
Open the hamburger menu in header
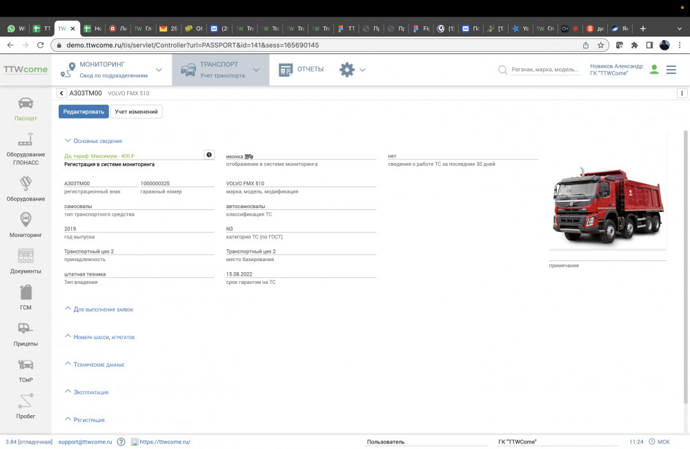tap(671, 70)
